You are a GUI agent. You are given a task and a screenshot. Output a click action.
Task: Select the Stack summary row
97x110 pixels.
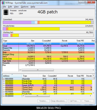coord(48,56)
